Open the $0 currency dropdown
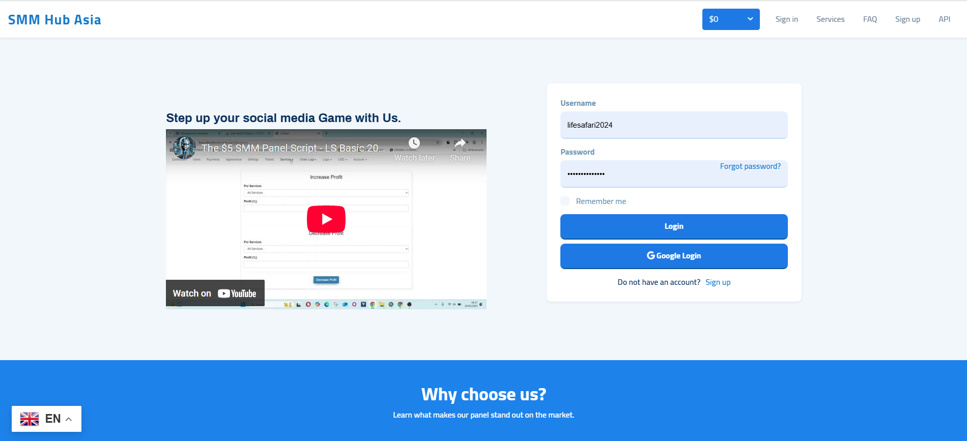 (730, 19)
